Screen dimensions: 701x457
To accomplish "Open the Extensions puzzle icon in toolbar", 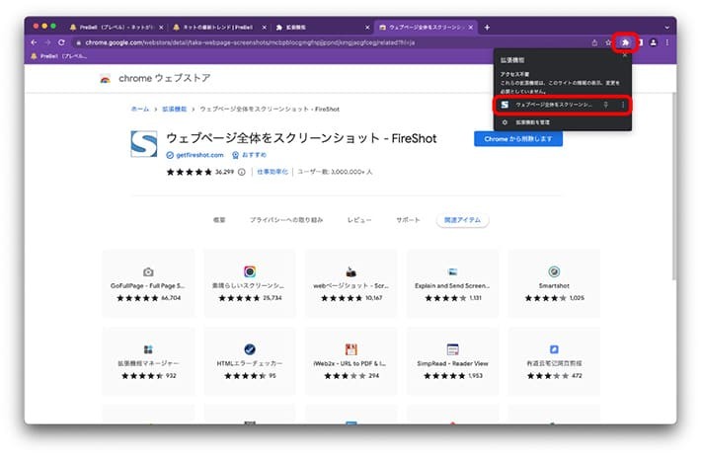I will click(x=625, y=42).
